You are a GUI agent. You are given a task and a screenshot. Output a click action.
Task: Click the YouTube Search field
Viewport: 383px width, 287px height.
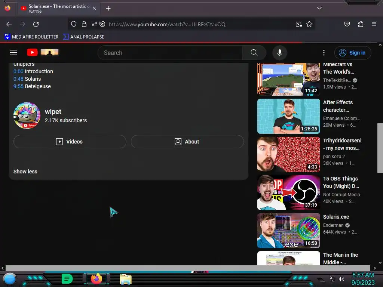170,53
